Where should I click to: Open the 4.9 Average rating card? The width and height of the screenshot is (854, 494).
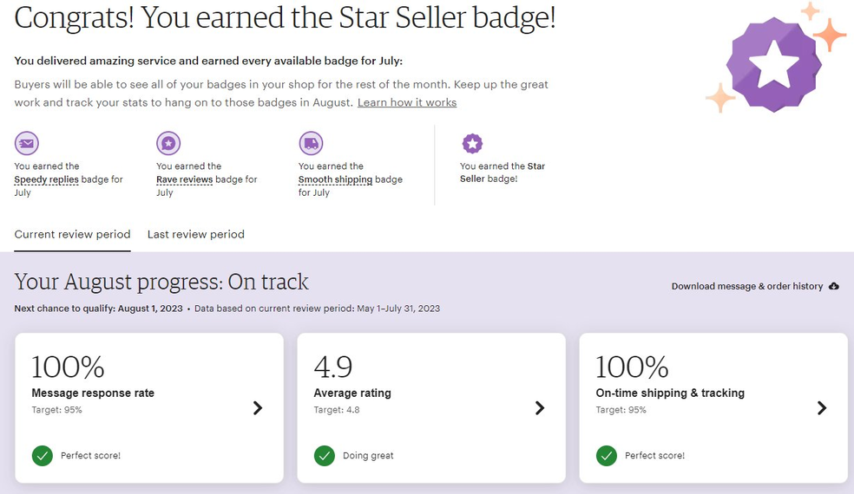pyautogui.click(x=431, y=408)
